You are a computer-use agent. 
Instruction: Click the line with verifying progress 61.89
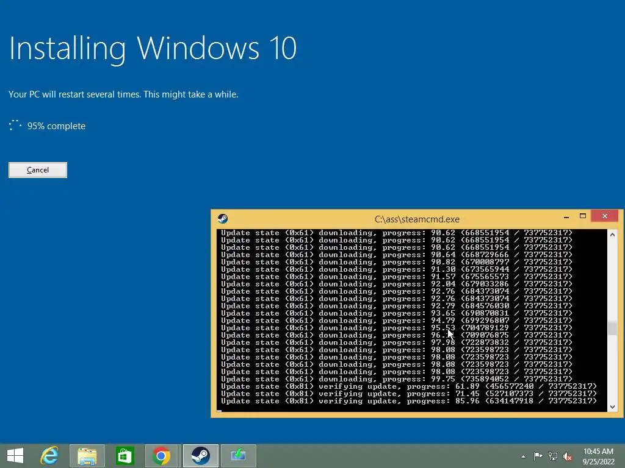409,386
